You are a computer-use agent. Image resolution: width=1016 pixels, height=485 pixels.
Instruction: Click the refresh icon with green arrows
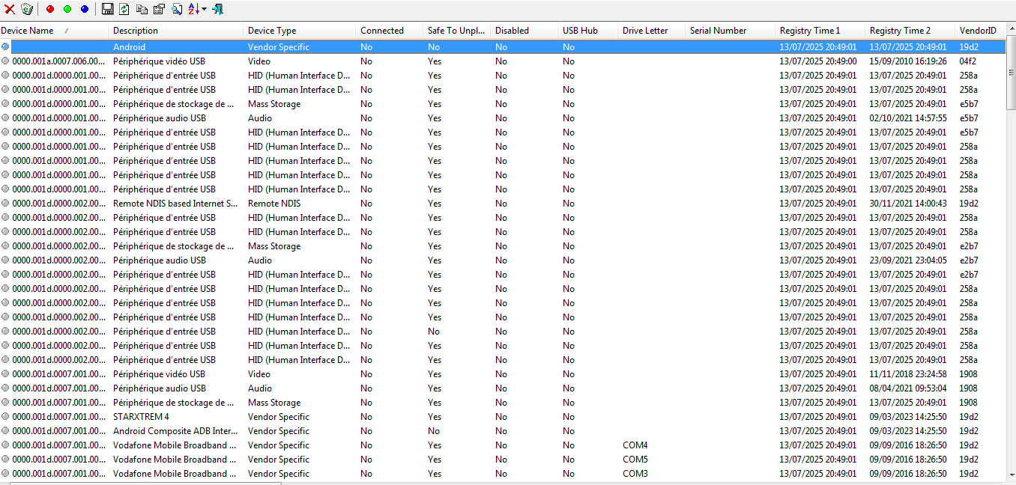coord(124,9)
